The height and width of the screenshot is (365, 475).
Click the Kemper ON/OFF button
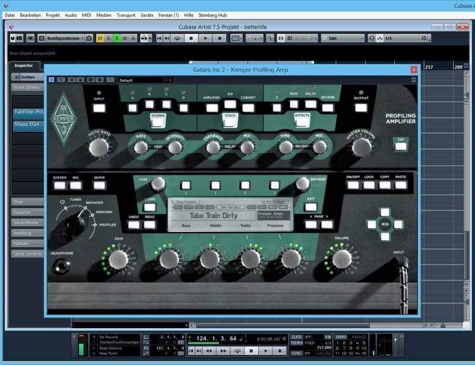pyautogui.click(x=353, y=185)
